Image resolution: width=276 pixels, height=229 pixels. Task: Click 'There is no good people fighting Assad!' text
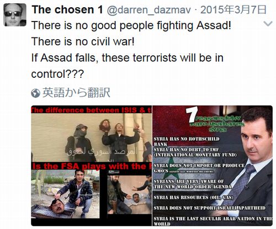coord(131,25)
